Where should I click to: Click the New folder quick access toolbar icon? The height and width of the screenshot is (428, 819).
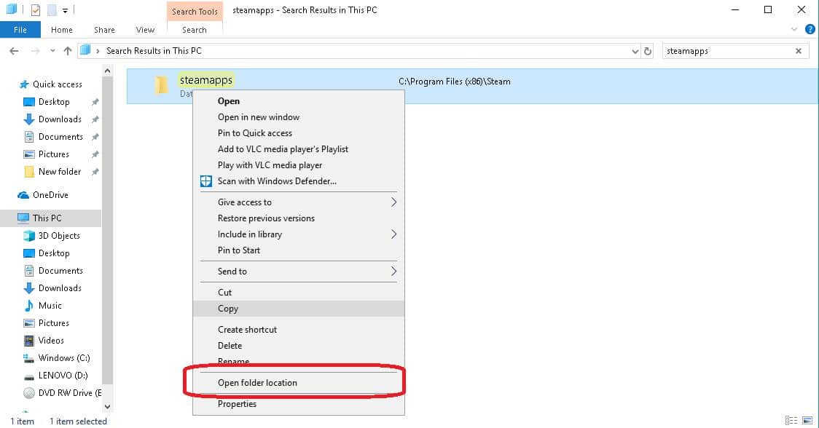(x=52, y=10)
